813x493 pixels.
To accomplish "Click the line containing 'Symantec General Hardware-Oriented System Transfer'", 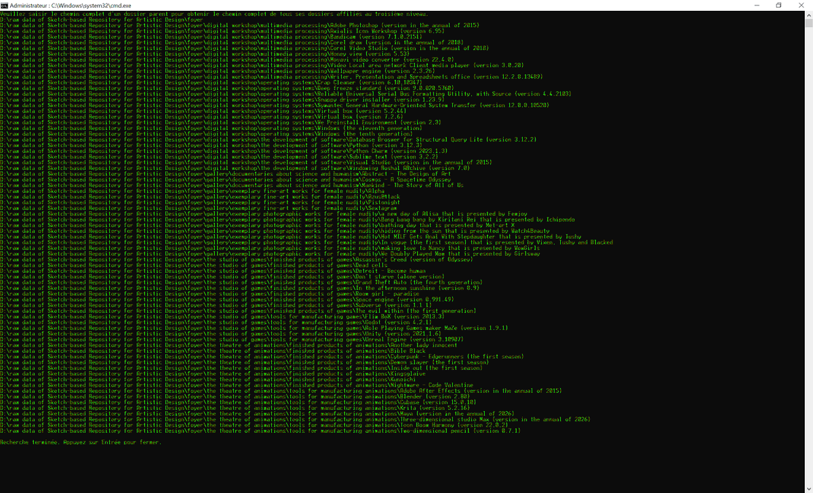I will tap(275, 105).
